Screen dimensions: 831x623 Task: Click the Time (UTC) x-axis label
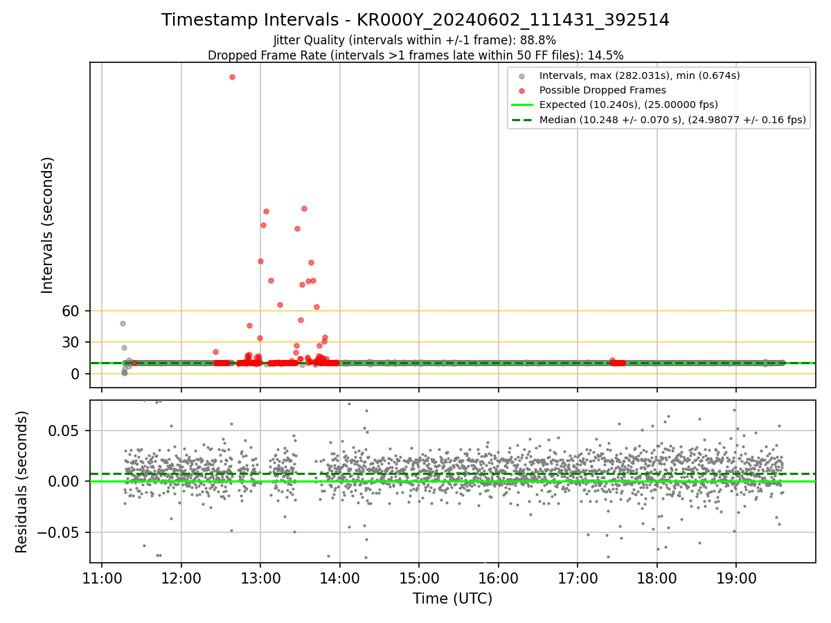[x=452, y=599]
